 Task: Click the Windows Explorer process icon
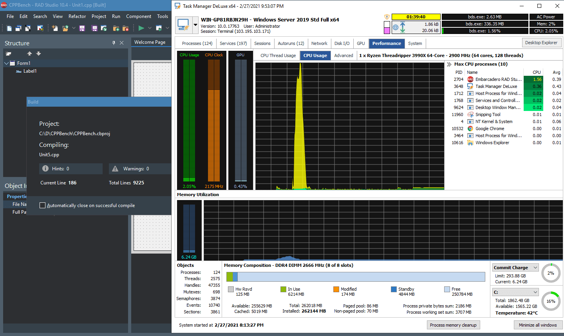pyautogui.click(x=470, y=143)
